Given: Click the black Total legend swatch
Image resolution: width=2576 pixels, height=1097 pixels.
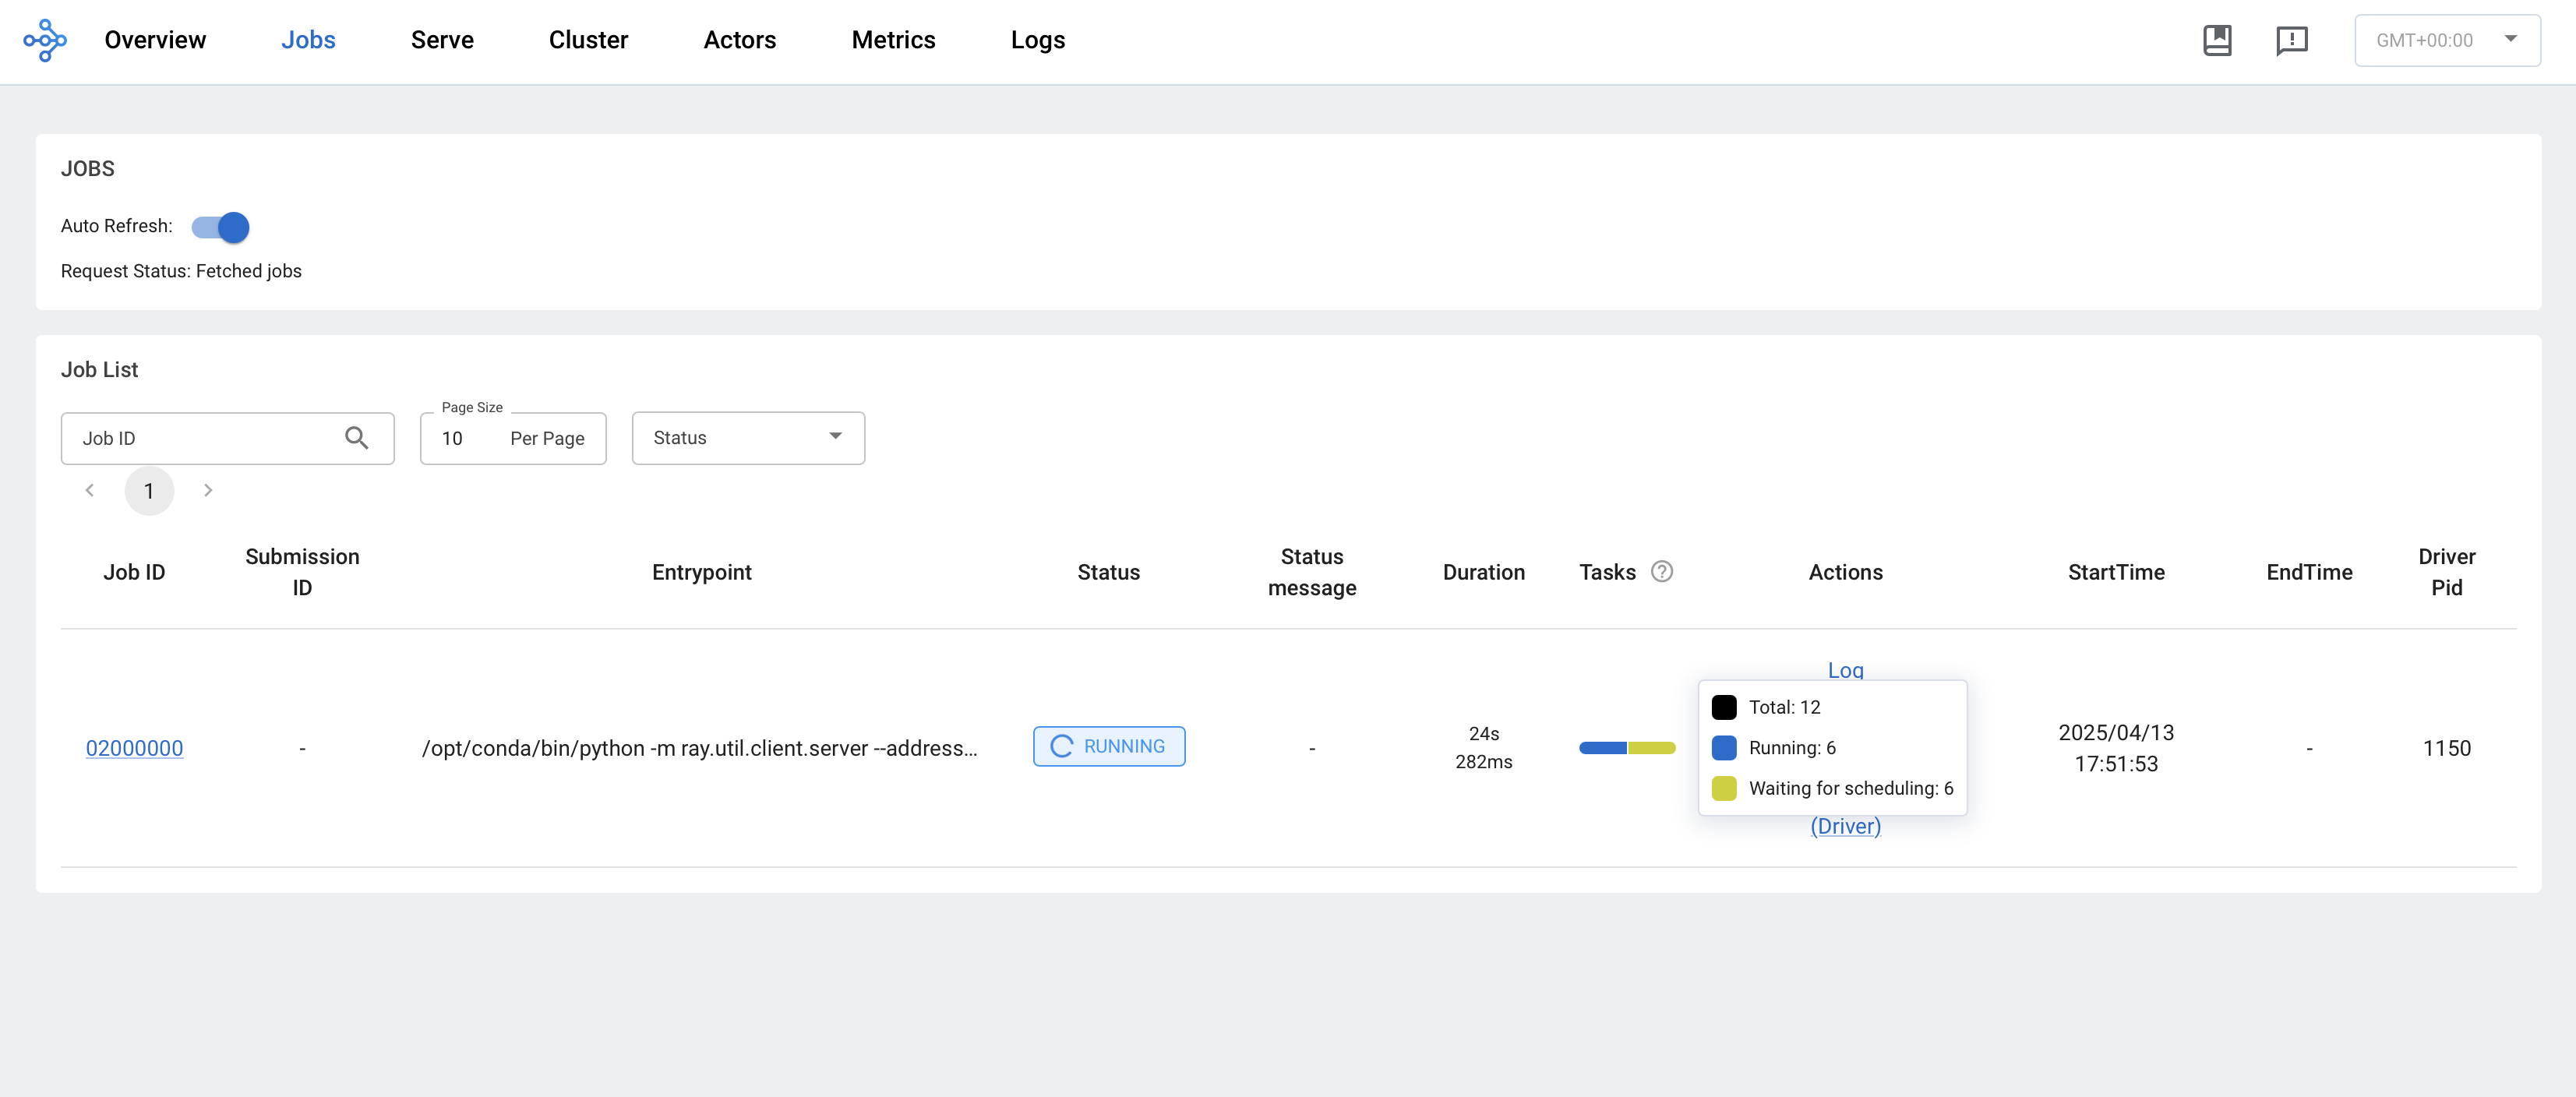Looking at the screenshot, I should 1724,707.
